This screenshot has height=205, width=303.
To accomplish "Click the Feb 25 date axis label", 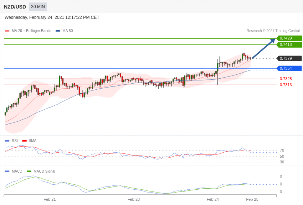I will pos(252,199).
